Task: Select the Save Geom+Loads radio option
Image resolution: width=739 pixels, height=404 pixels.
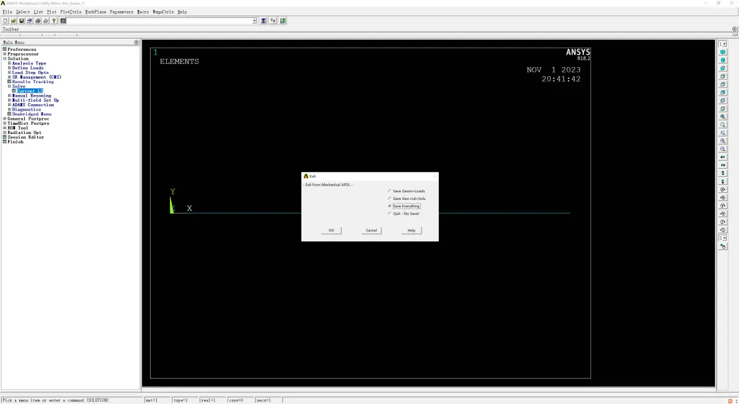Action: click(x=390, y=191)
